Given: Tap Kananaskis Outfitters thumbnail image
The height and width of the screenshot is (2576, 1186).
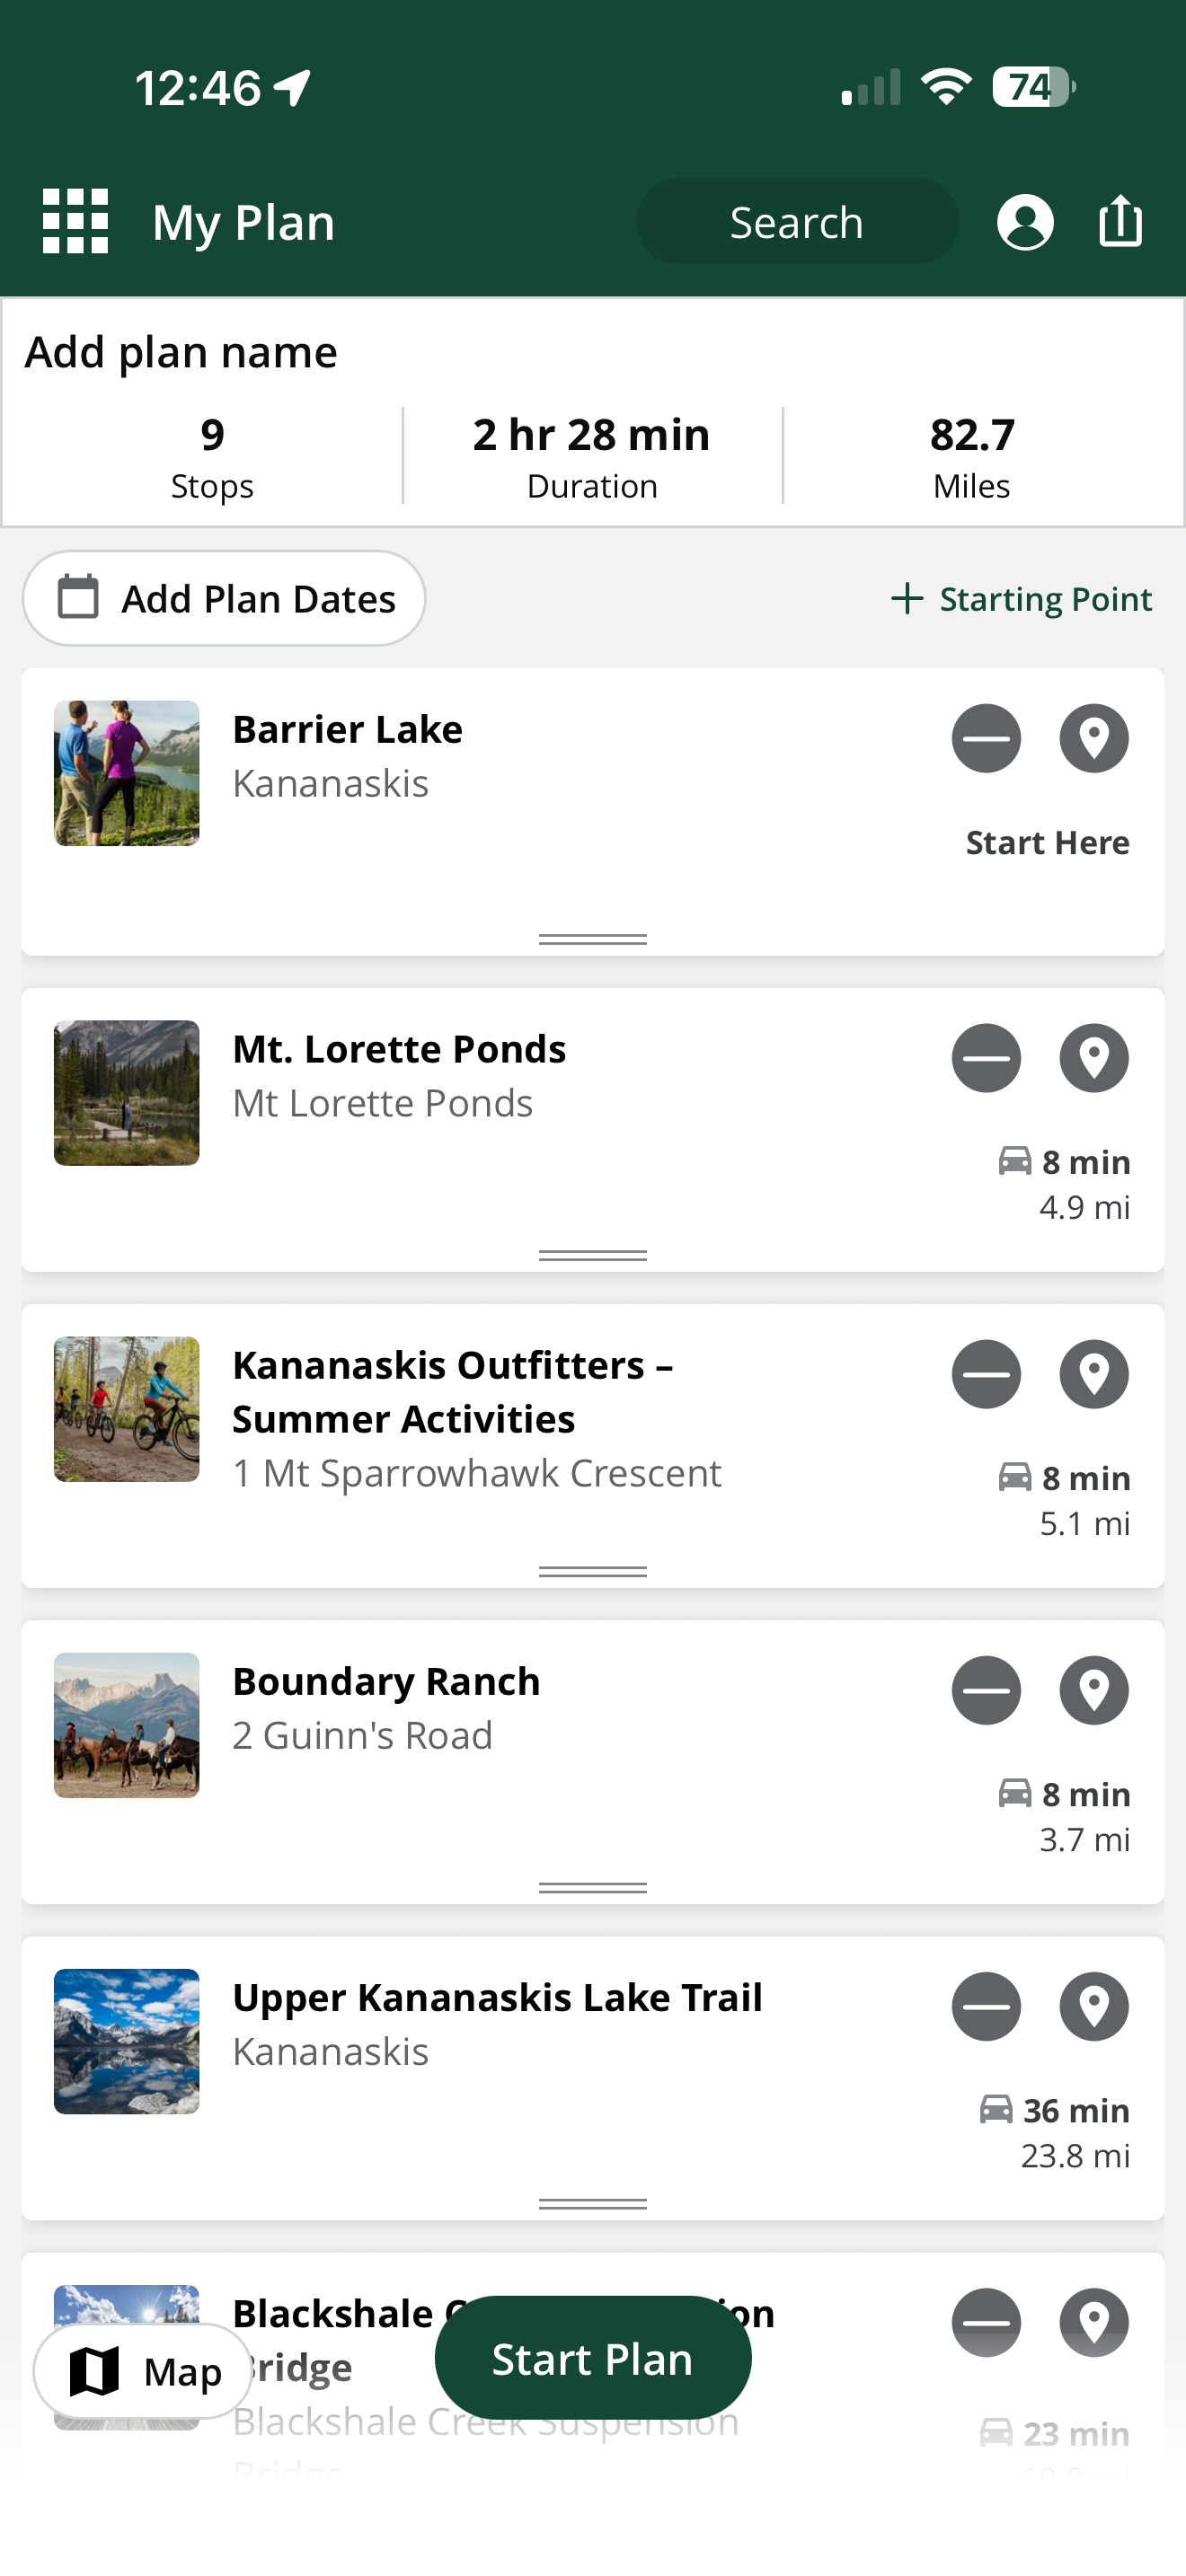Looking at the screenshot, I should [127, 1409].
